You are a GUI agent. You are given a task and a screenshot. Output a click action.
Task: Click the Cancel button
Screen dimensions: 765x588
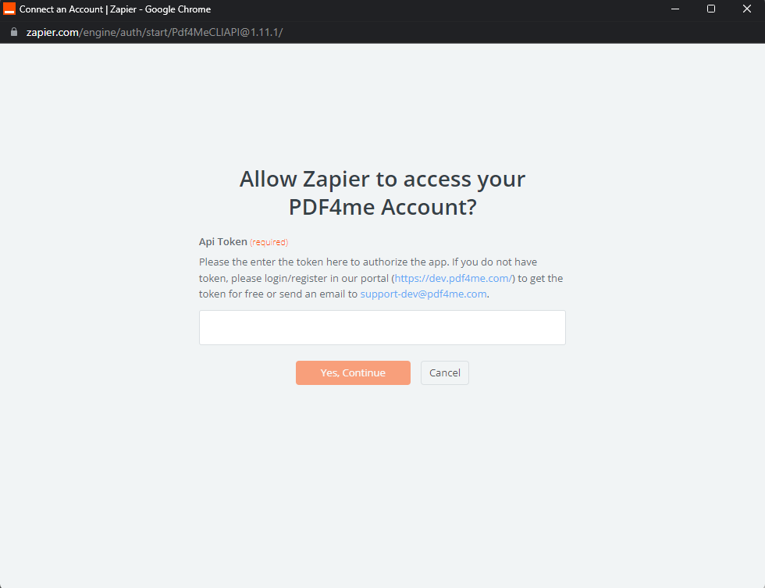pos(444,372)
